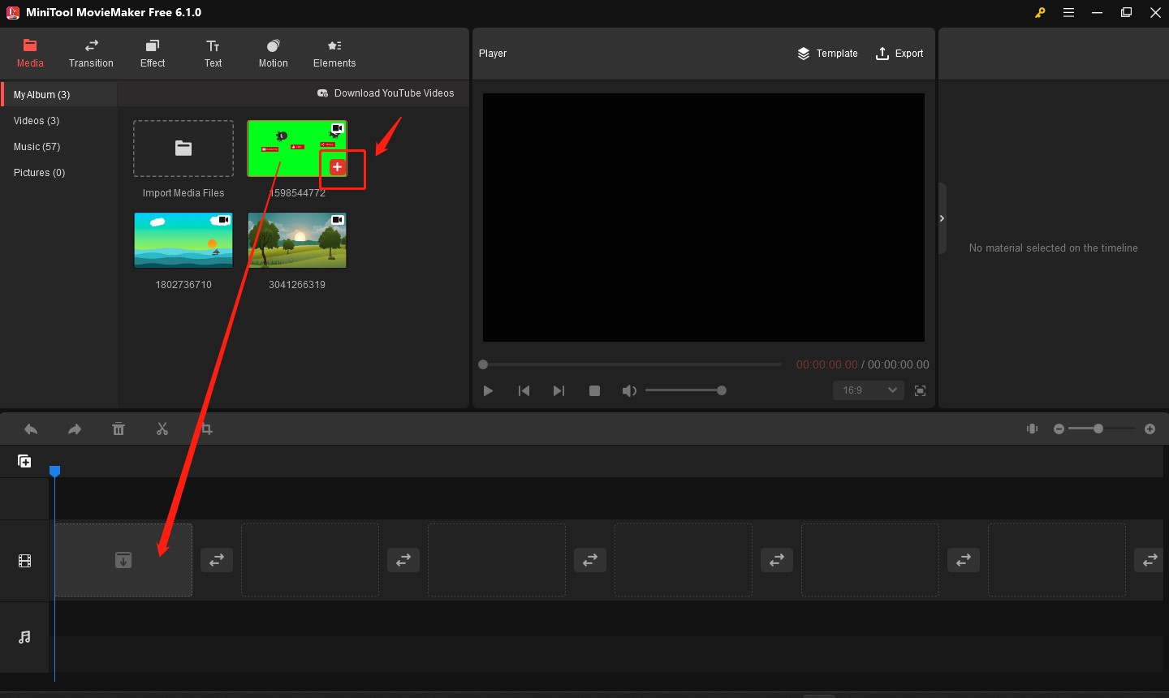The height and width of the screenshot is (698, 1169).
Task: Mute playback with the speaker icon
Action: click(x=629, y=390)
